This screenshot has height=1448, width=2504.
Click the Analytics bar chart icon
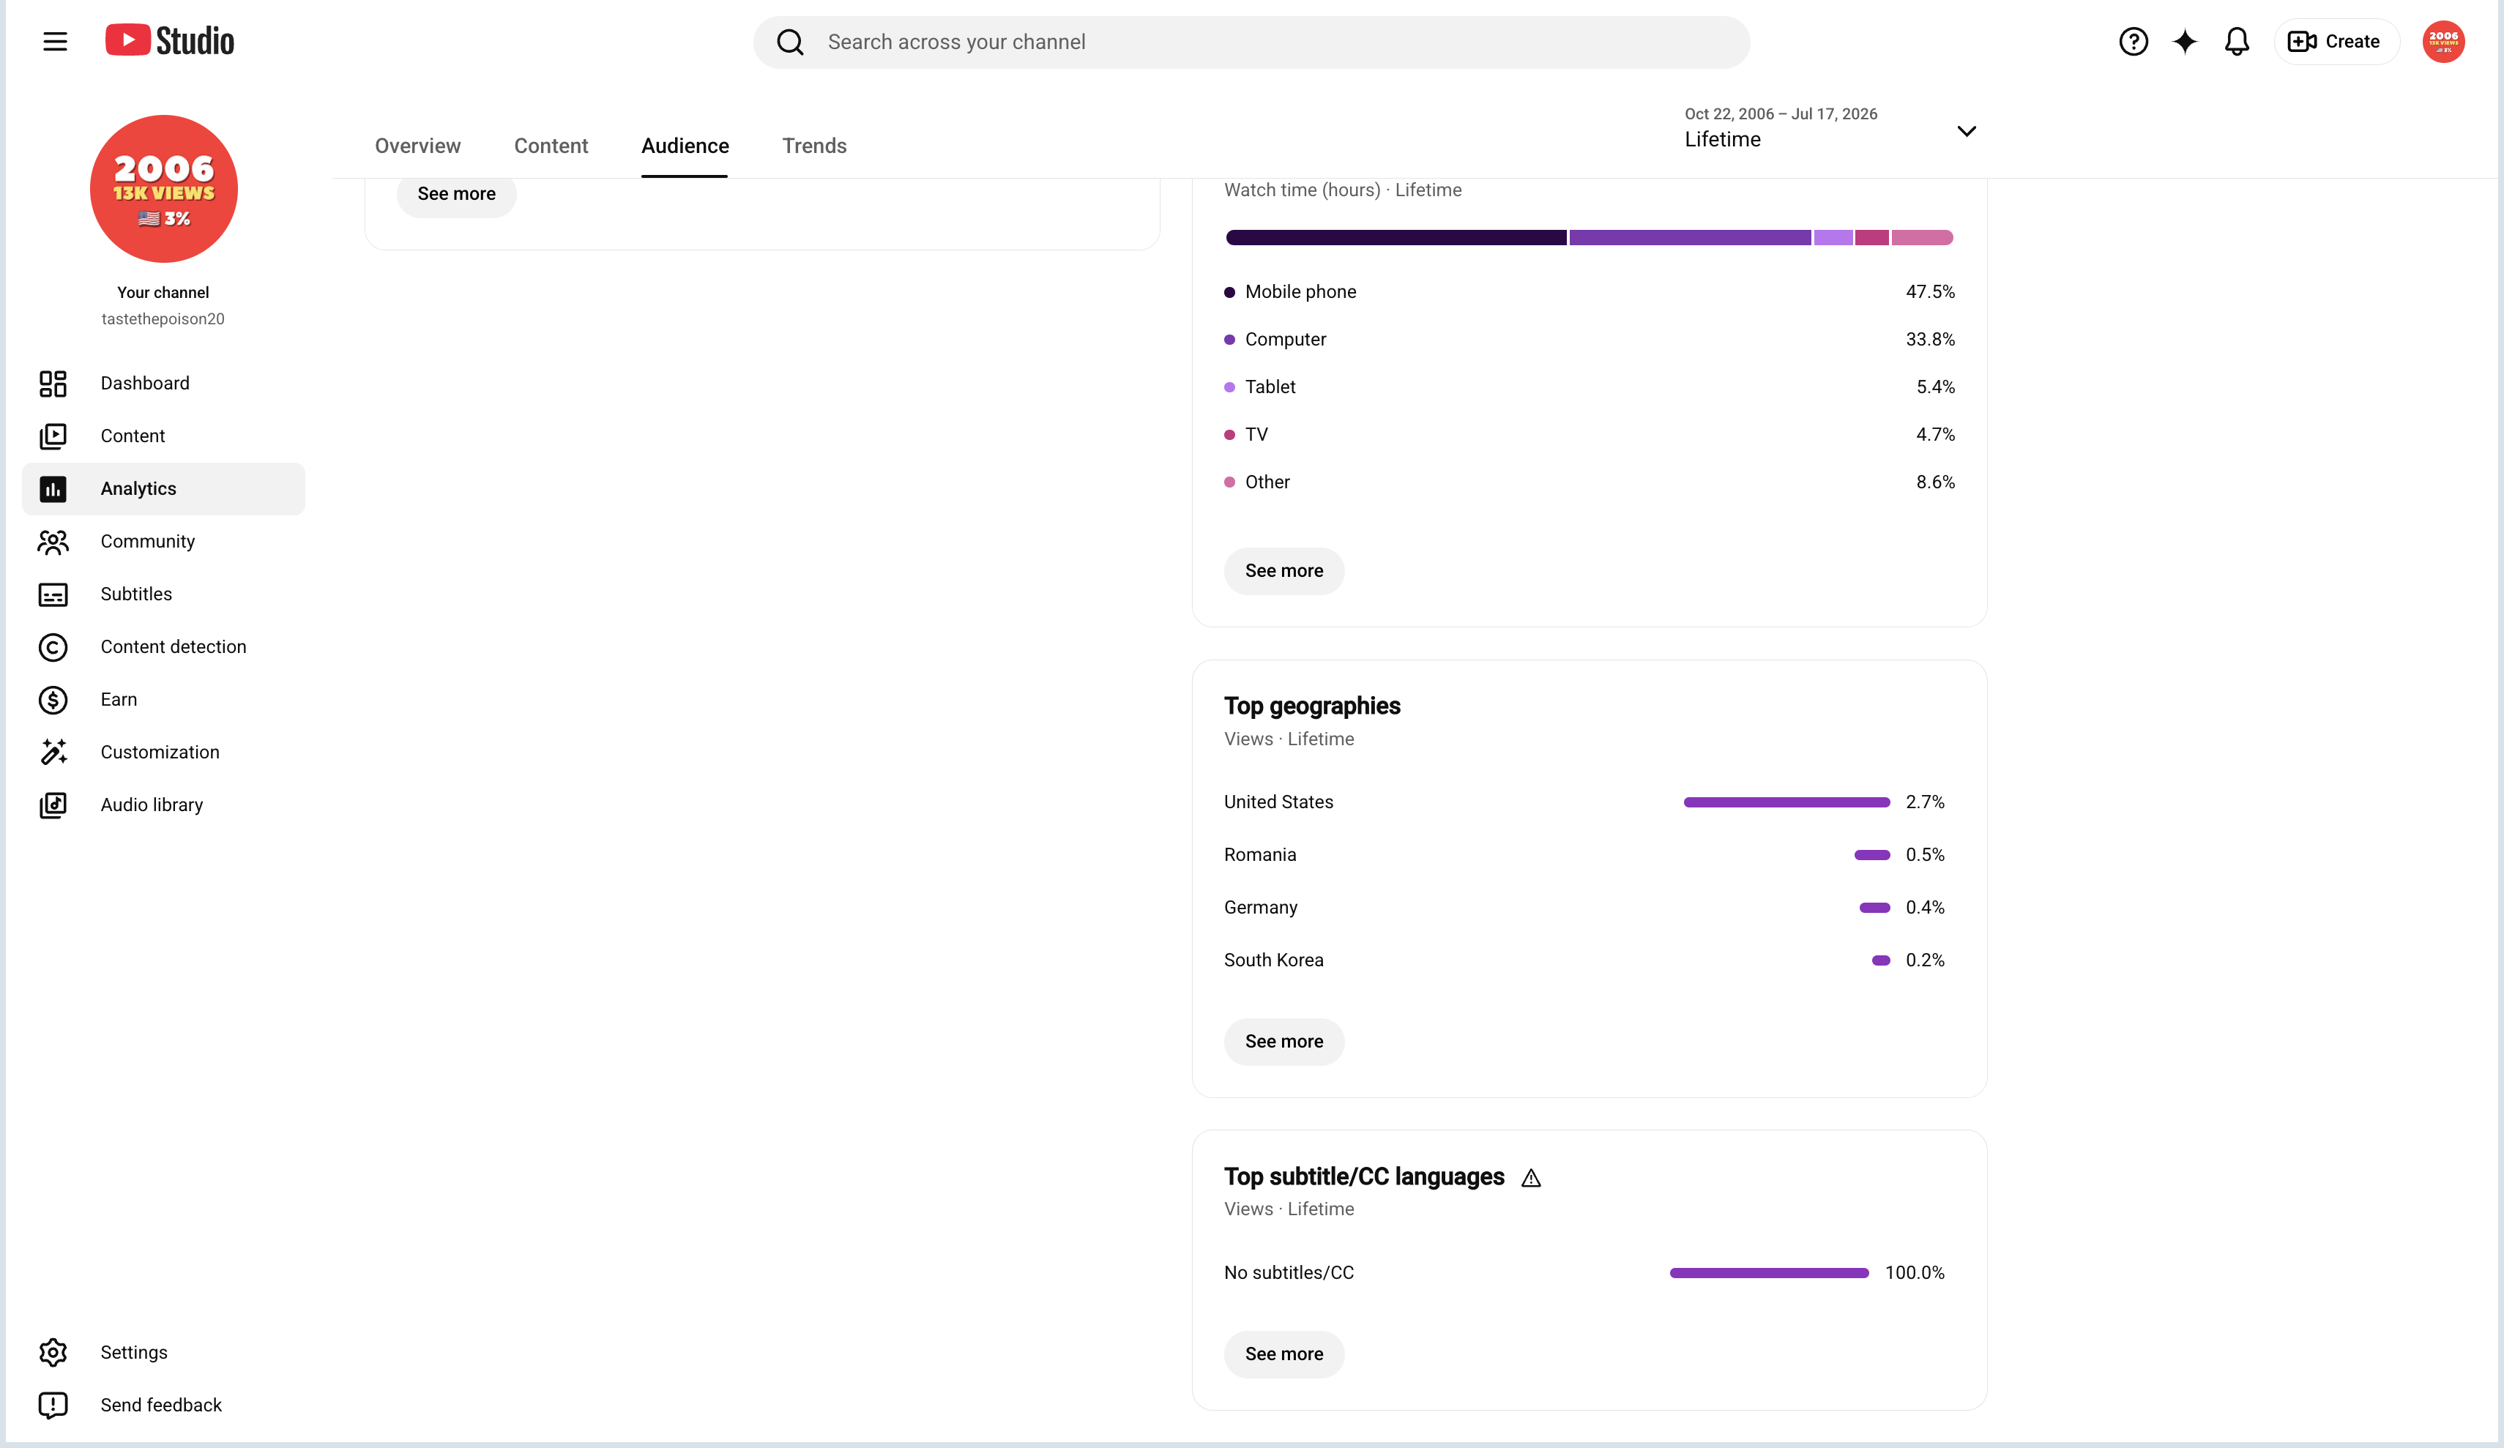53,489
